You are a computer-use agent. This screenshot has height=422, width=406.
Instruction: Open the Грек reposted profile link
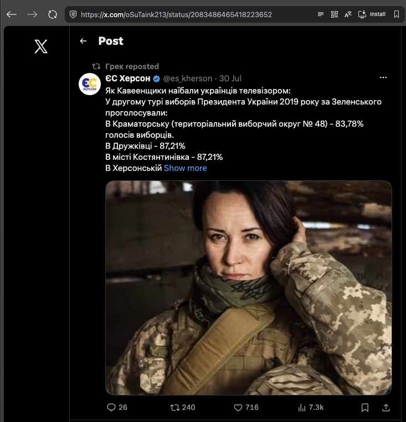click(x=132, y=66)
